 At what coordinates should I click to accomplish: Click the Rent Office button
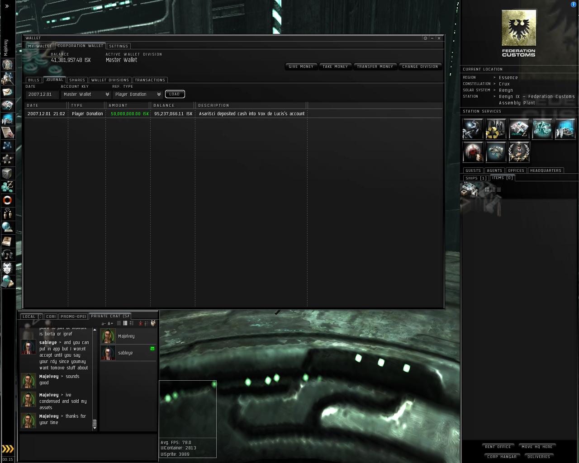pos(498,447)
